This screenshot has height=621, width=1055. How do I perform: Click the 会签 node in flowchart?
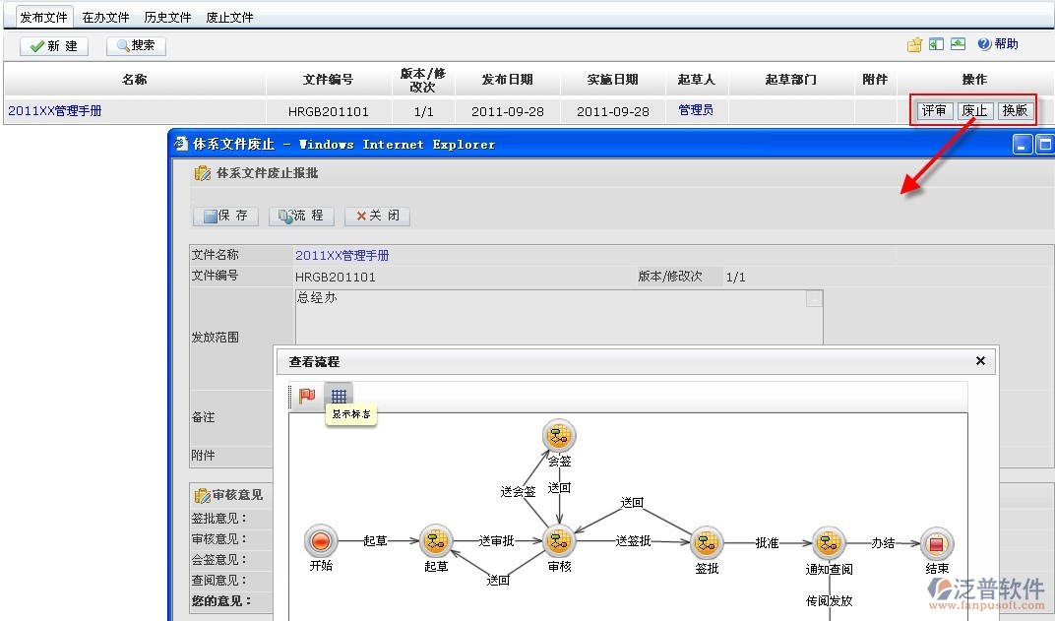(x=559, y=435)
